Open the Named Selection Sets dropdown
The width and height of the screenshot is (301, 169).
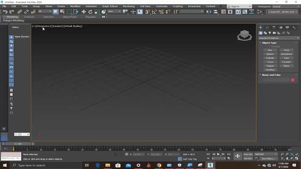[x=191, y=11]
